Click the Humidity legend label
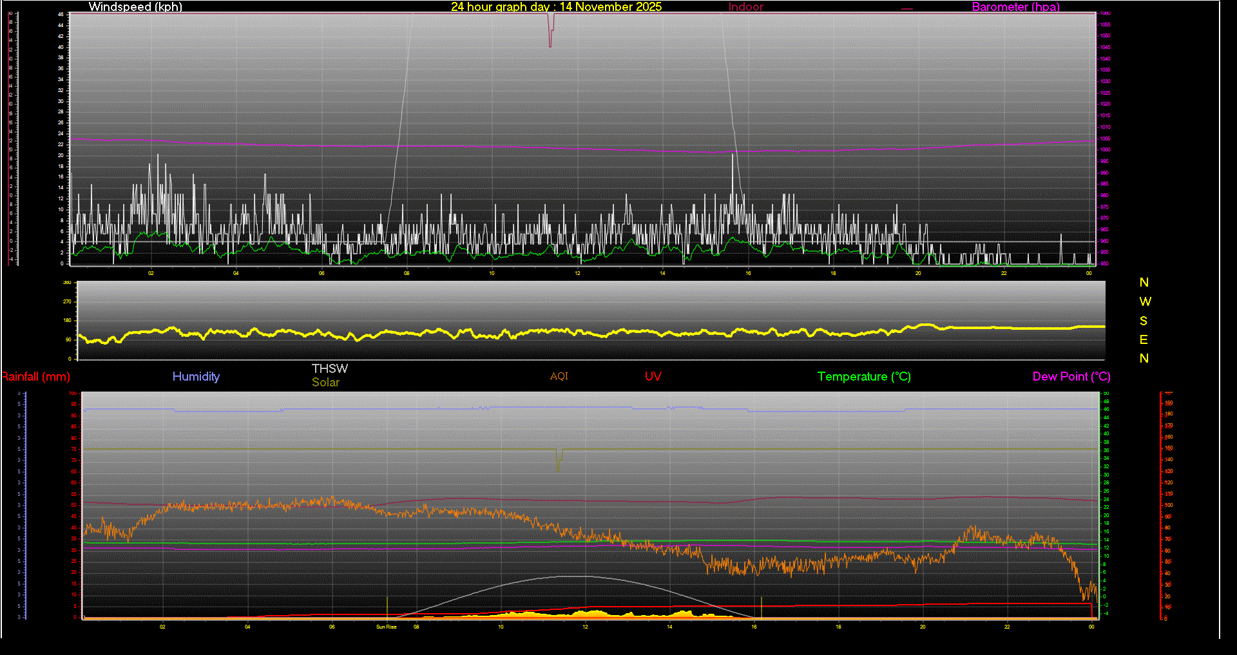Image resolution: width=1237 pixels, height=655 pixels. [x=196, y=377]
